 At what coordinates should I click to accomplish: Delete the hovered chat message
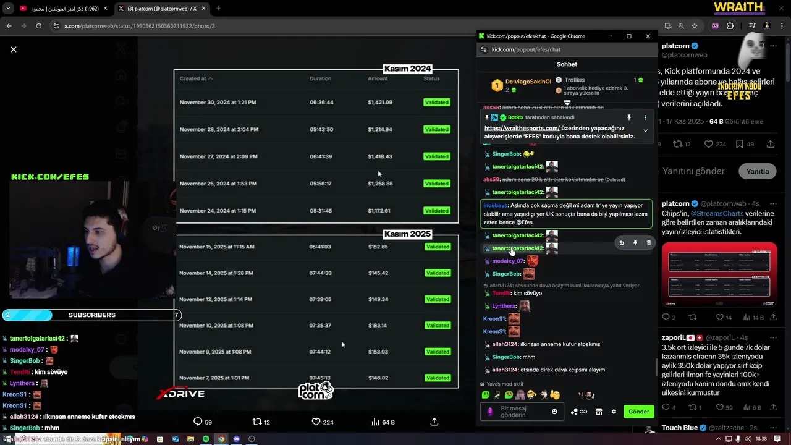pos(648,243)
